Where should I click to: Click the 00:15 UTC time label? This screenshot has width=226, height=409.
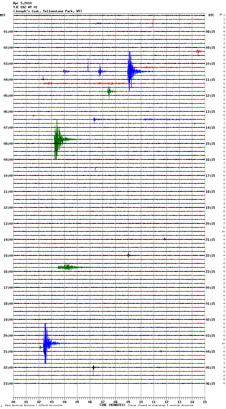coord(210,288)
